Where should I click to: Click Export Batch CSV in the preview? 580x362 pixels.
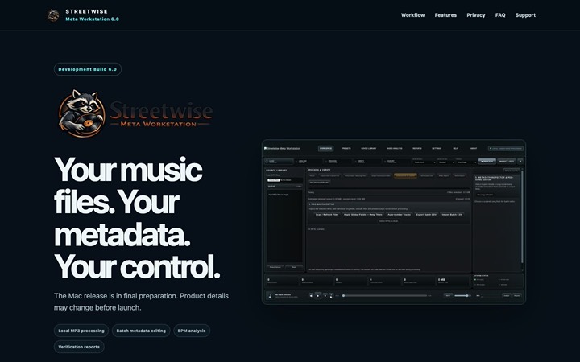pos(426,215)
